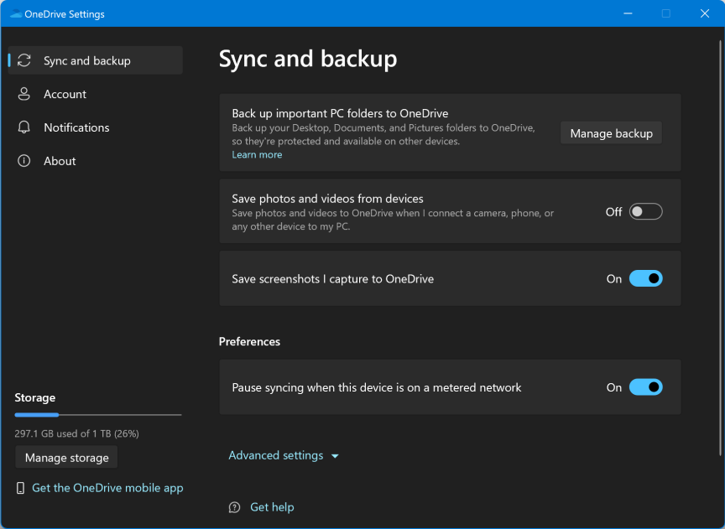The image size is (725, 529).
Task: Expand the Advanced settings section
Action: click(x=276, y=454)
